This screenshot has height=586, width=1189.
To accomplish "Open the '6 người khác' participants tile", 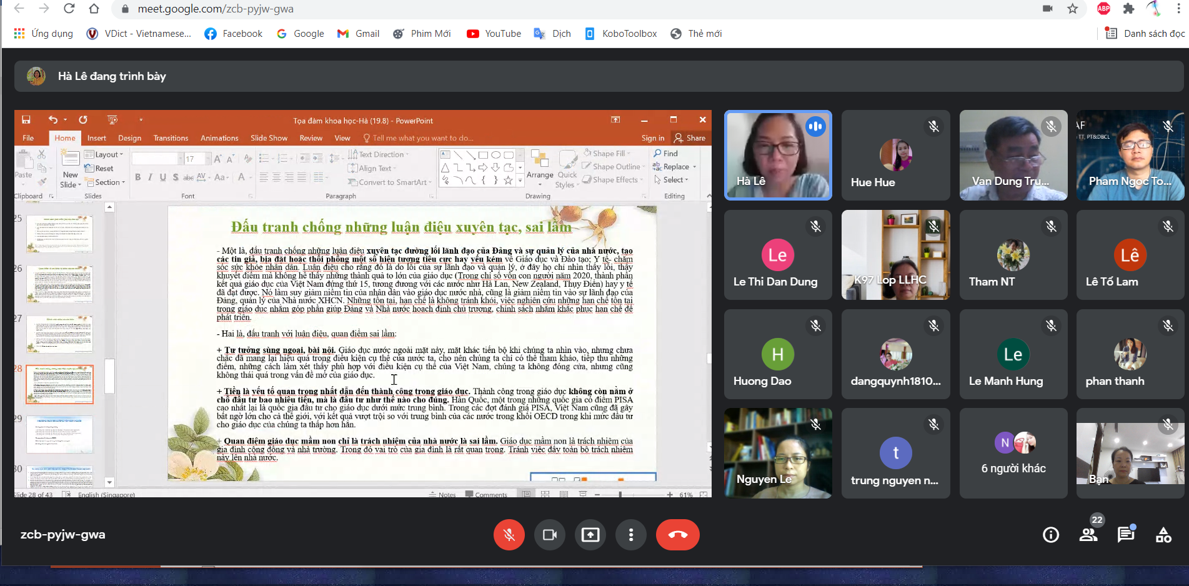I will pyautogui.click(x=1013, y=454).
